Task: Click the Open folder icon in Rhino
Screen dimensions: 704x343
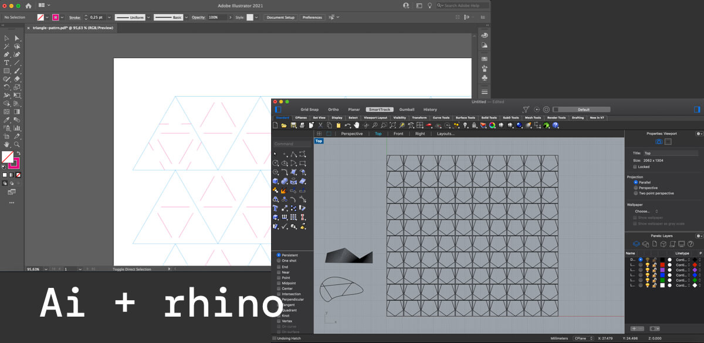Action: coord(284,125)
